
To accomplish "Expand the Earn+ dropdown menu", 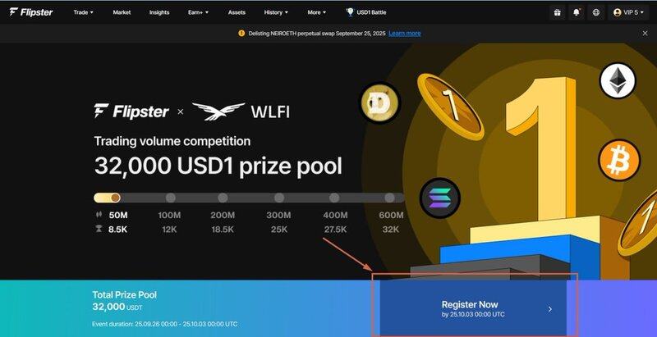I will pos(198,12).
